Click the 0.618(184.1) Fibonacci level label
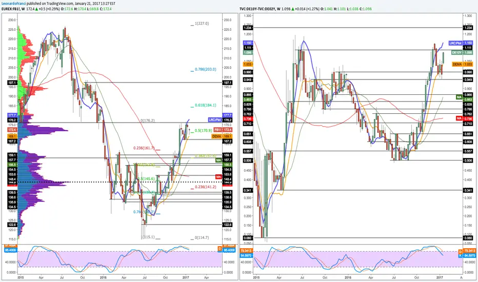The width and height of the screenshot is (478, 282). 205,105
